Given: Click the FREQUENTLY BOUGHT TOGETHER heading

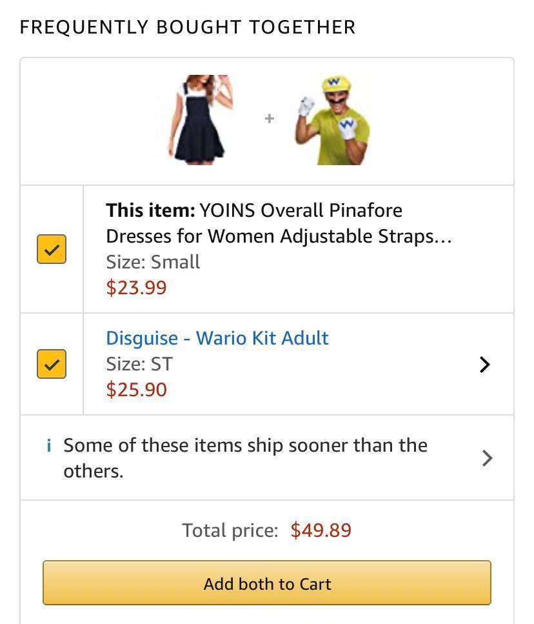Looking at the screenshot, I should coord(187,27).
